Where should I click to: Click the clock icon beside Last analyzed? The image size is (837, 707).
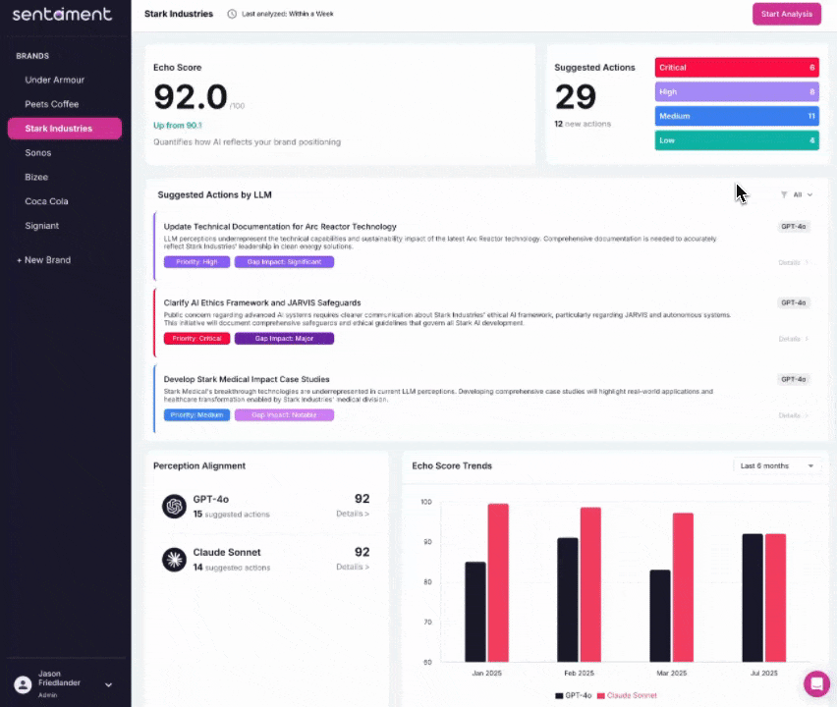coord(232,14)
